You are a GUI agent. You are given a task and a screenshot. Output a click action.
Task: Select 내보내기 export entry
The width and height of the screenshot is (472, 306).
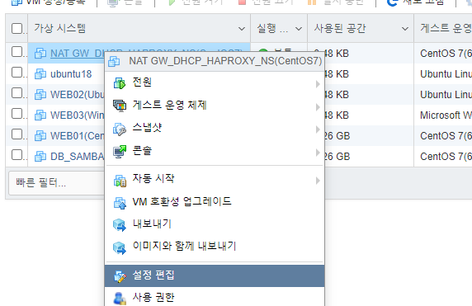click(x=215, y=224)
